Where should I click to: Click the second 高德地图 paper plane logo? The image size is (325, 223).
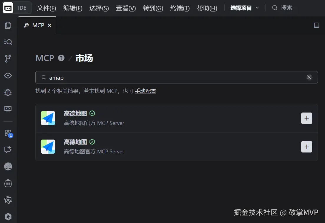coord(48,147)
